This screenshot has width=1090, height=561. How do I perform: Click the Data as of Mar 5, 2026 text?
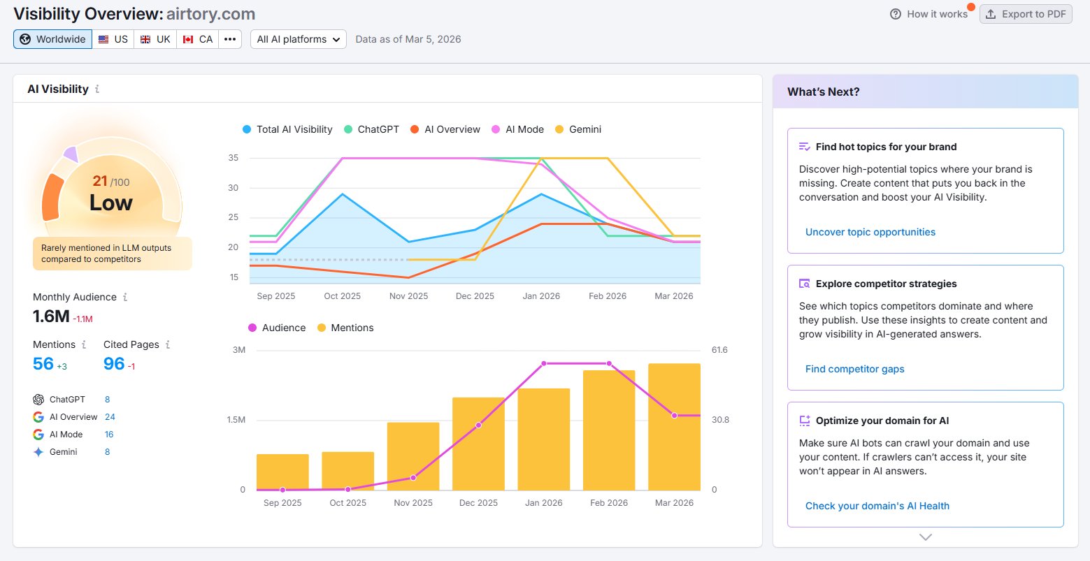[x=408, y=39]
